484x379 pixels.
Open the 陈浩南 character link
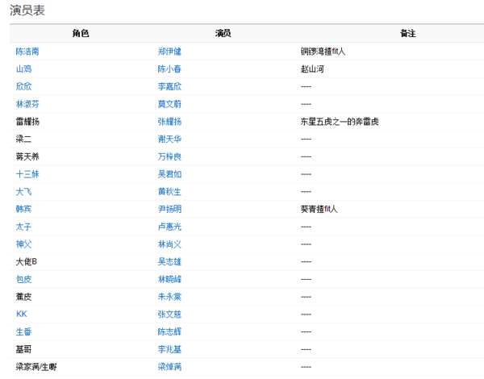point(27,52)
